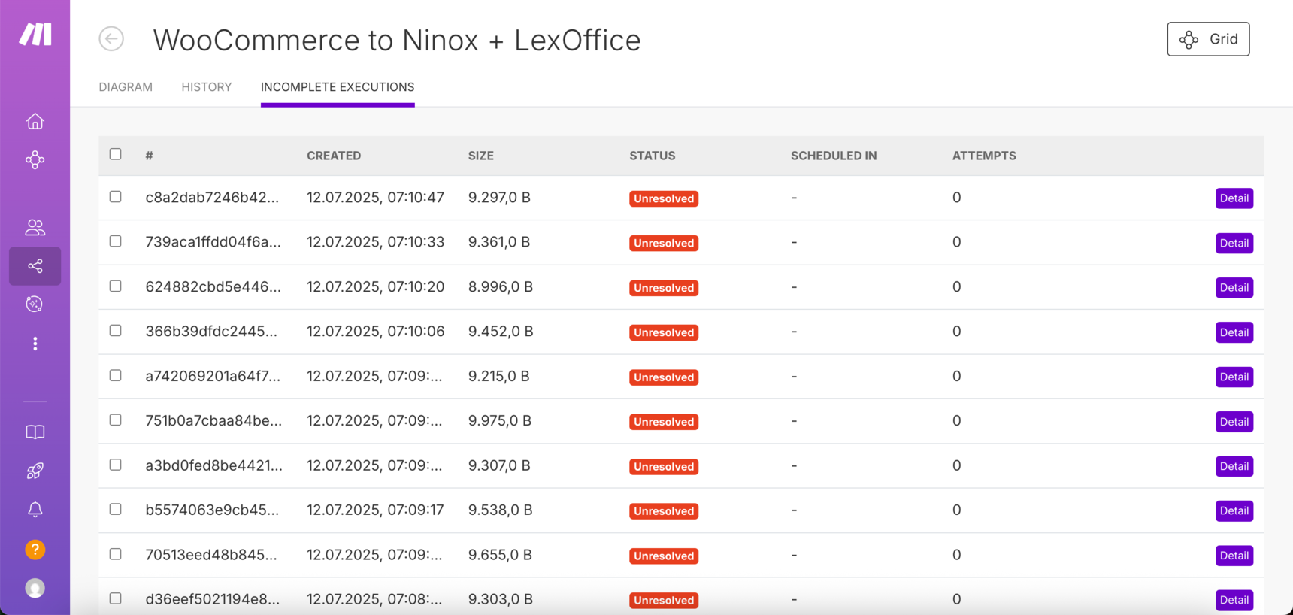
Task: Check the row b5574063e9cb45... checkbox
Action: click(115, 509)
